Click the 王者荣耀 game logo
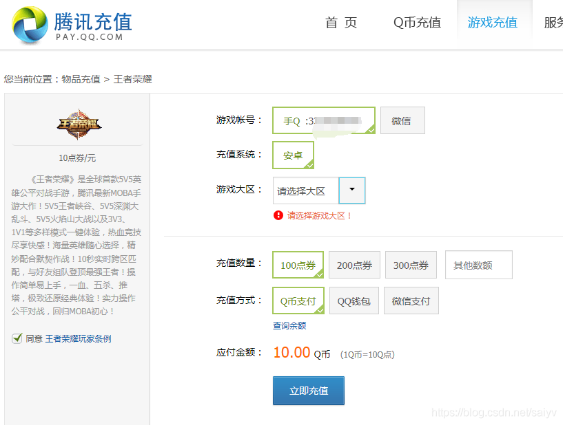Image resolution: width=563 pixels, height=425 pixels. pos(79,124)
